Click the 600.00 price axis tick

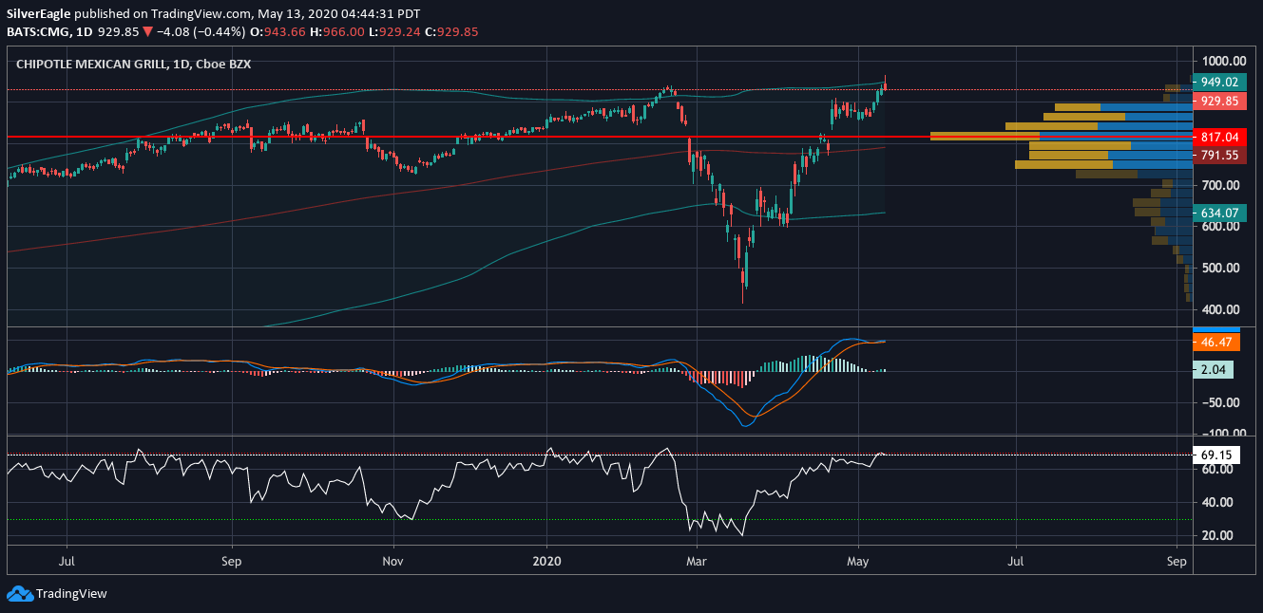pos(1219,226)
